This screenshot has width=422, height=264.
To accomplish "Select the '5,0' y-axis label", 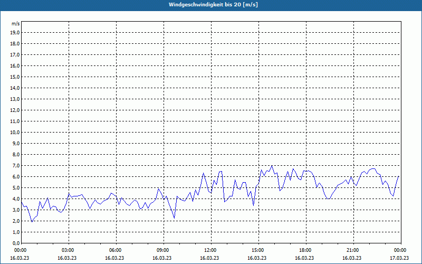I will [x=16, y=188].
